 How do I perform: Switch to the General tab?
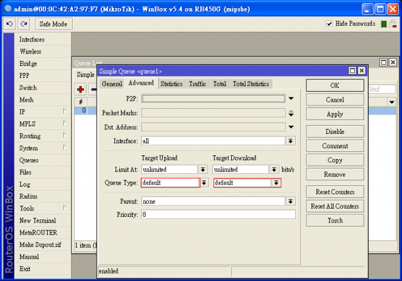112,84
